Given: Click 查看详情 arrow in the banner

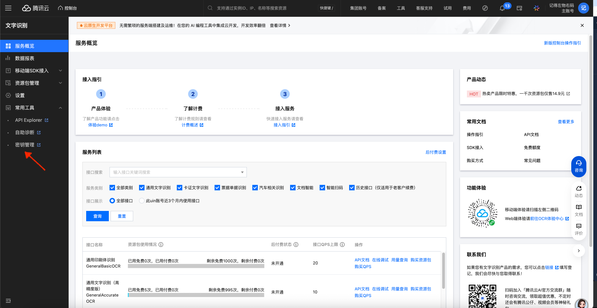Looking at the screenshot, I should tap(280, 25).
